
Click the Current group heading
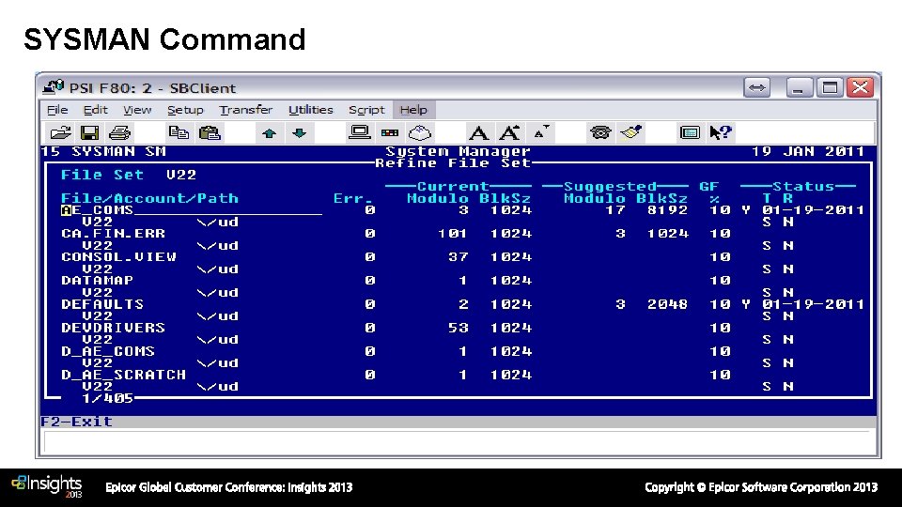(453, 186)
